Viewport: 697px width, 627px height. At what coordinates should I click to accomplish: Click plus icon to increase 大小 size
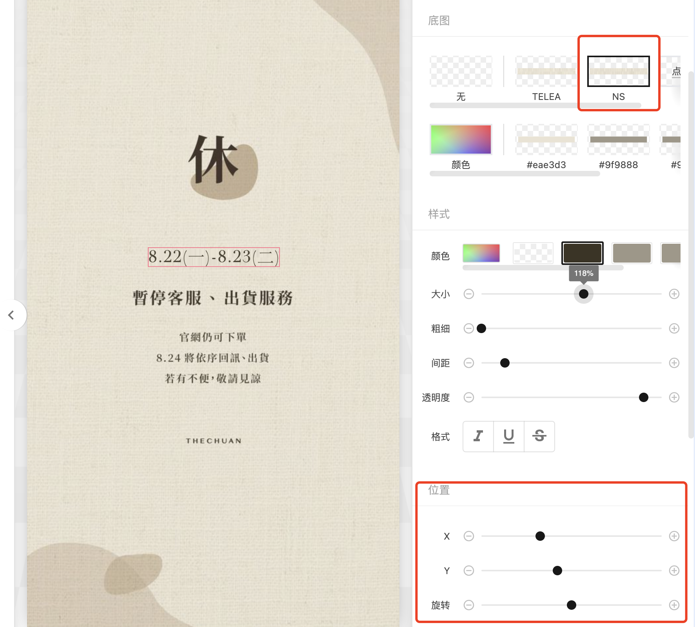pyautogui.click(x=674, y=294)
